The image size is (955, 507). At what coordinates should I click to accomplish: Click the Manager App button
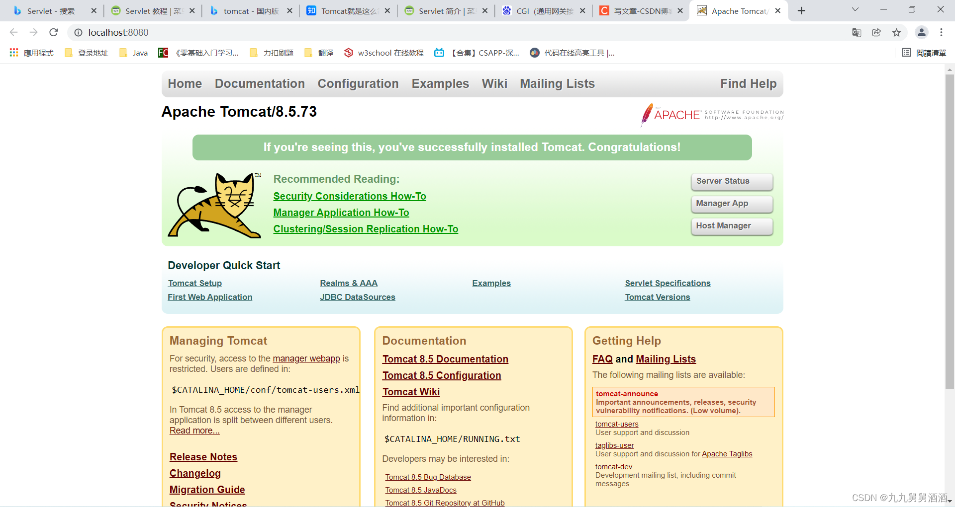click(732, 204)
